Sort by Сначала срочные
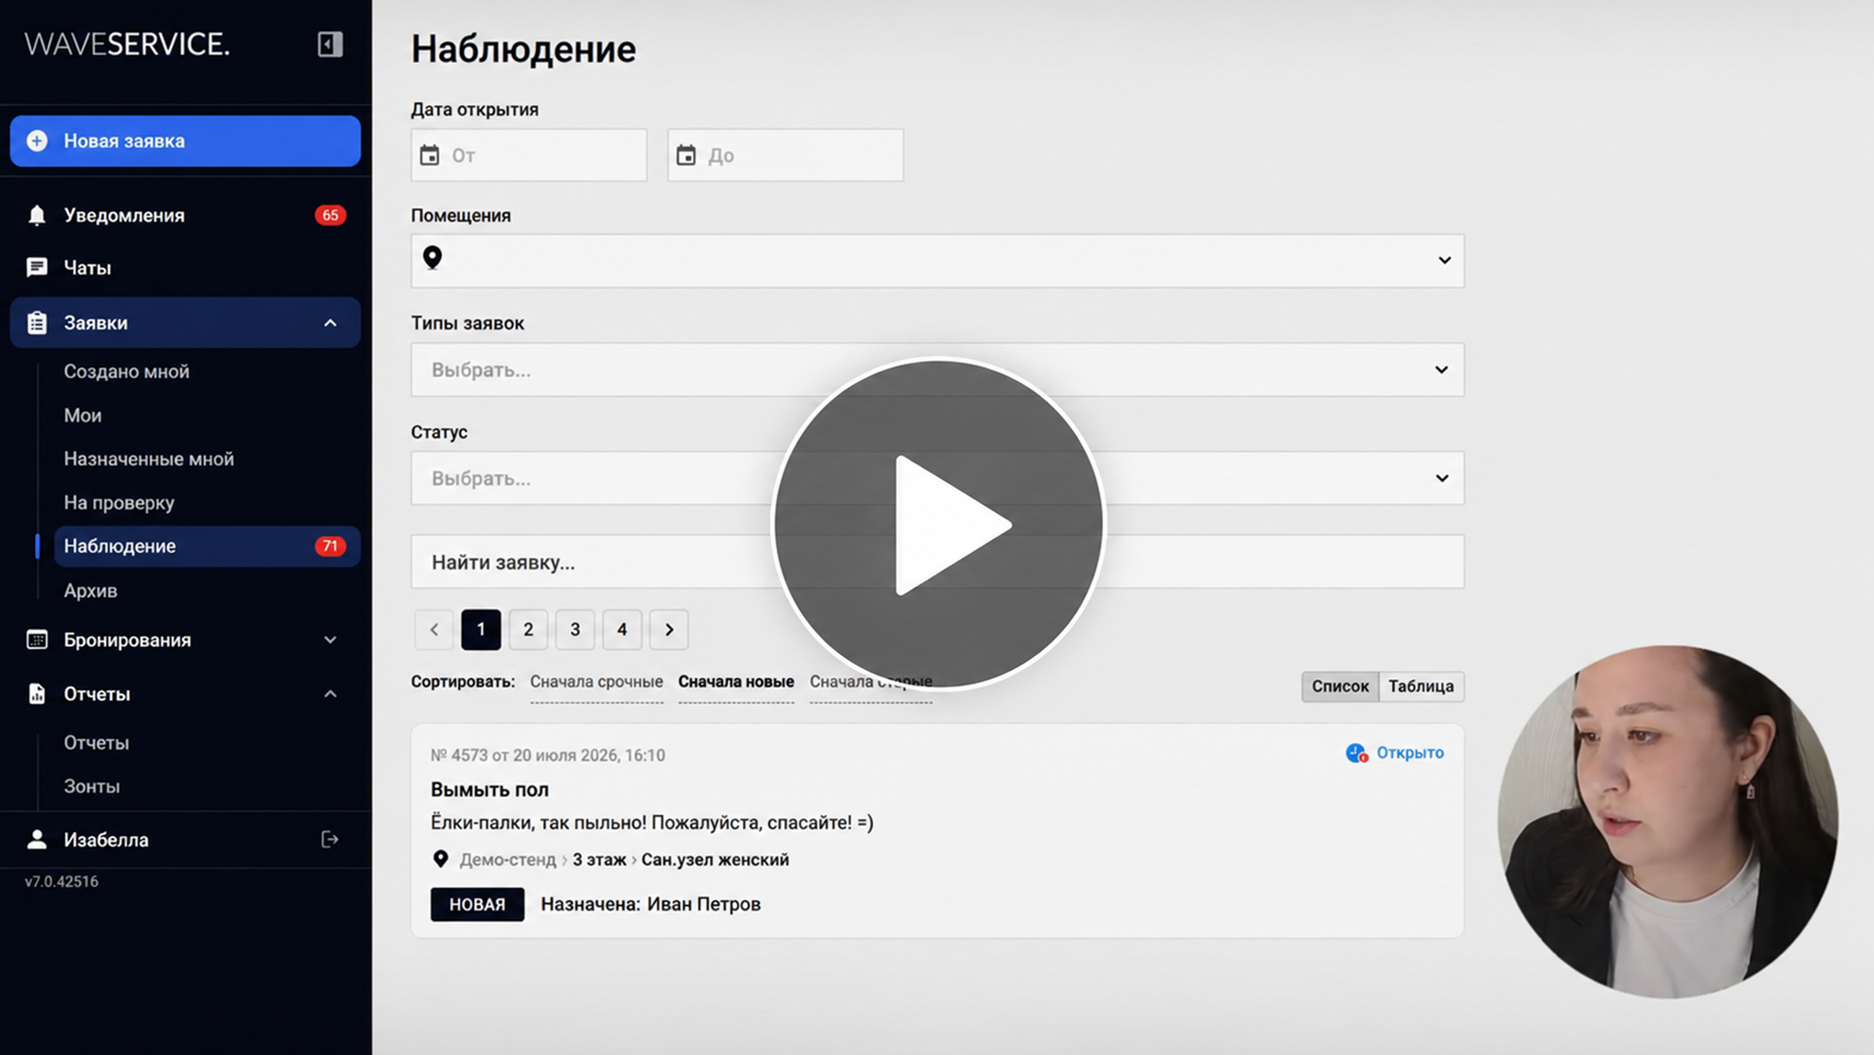 click(597, 682)
